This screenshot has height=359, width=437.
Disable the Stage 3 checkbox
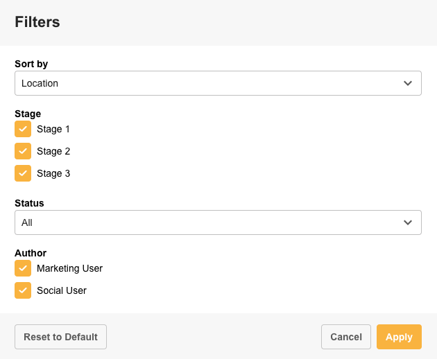(23, 173)
